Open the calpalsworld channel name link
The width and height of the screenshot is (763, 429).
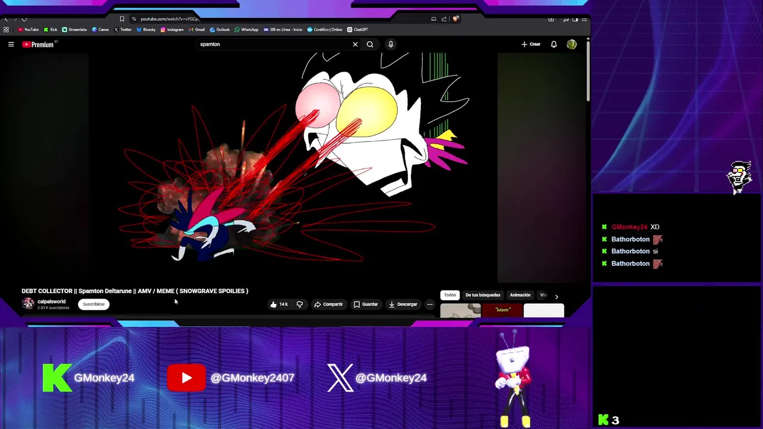point(51,301)
